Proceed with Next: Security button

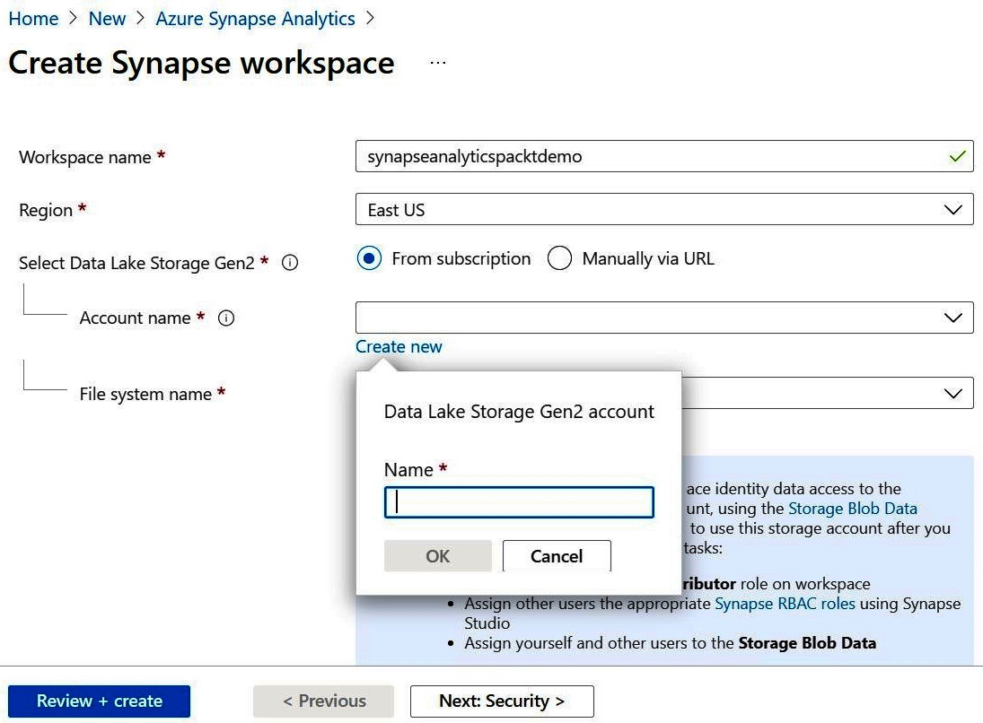click(502, 701)
